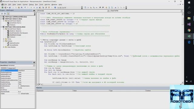
Task: Click View Code icon in Project panel
Action: [x=2, y=14]
